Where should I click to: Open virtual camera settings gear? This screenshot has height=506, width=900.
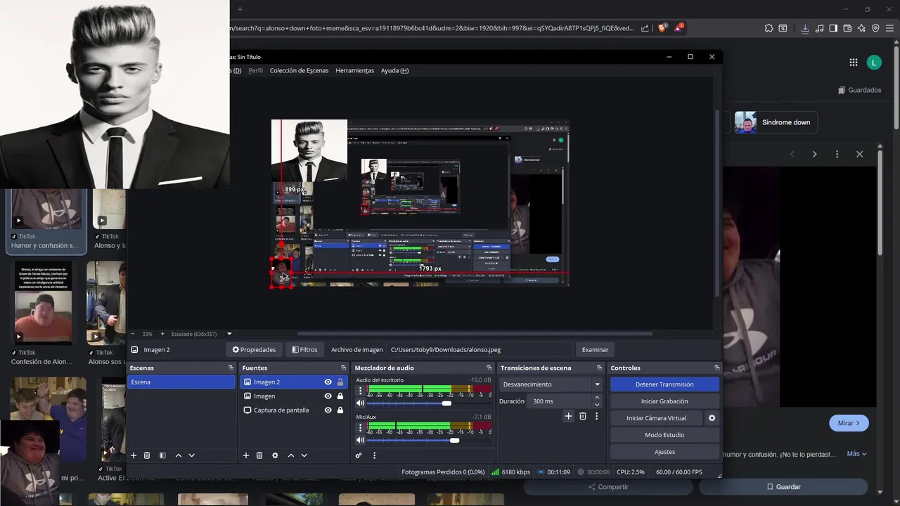[712, 418]
